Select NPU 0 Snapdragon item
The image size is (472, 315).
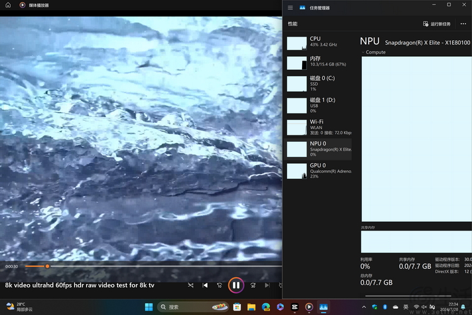(318, 149)
